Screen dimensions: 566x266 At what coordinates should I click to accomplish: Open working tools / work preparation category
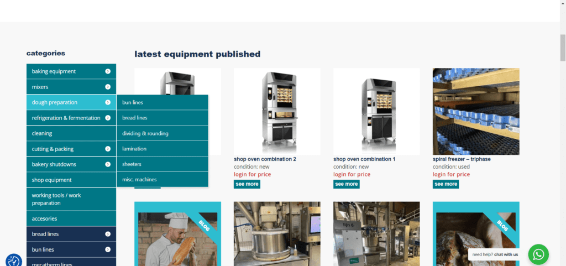tap(71, 199)
